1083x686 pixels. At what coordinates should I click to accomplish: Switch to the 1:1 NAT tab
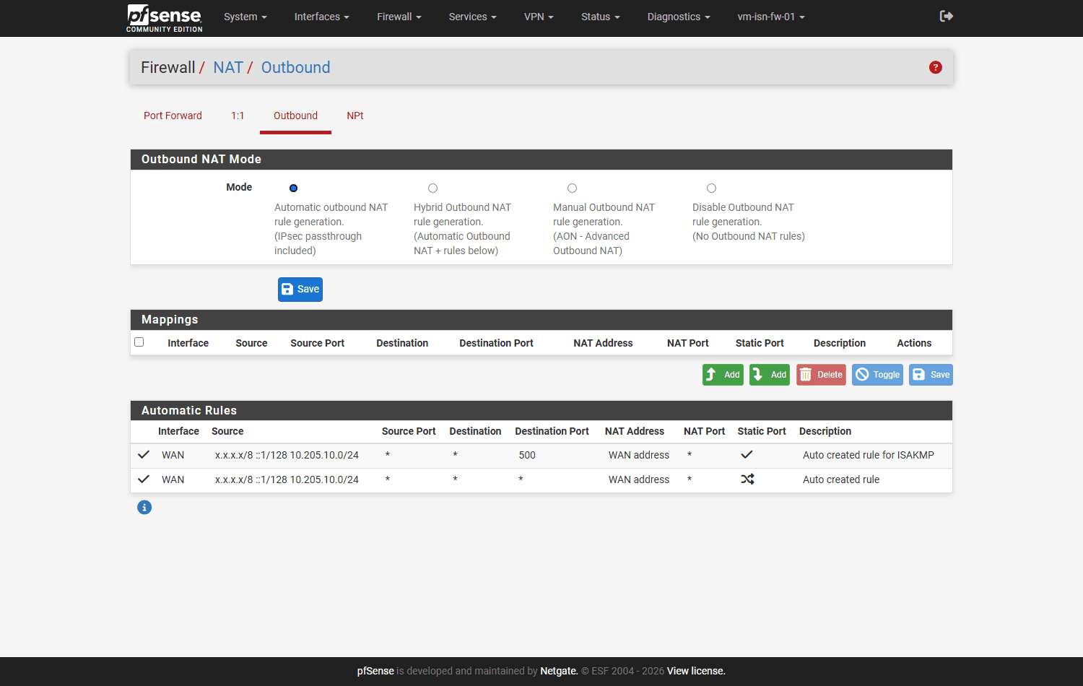click(238, 116)
